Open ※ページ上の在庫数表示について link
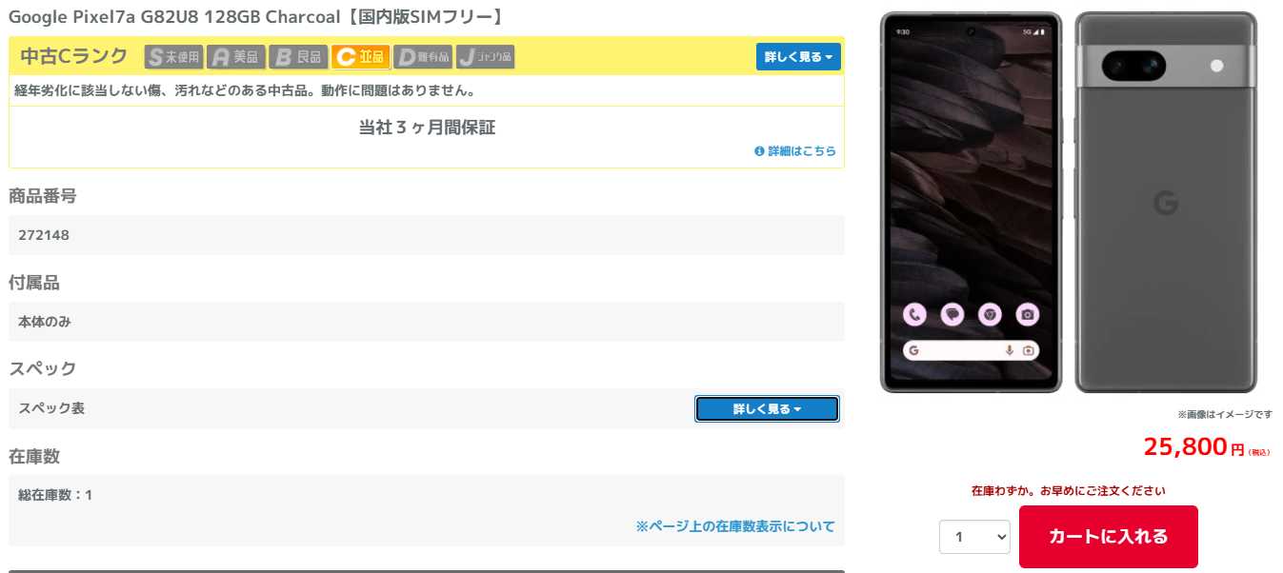This screenshot has width=1283, height=573. pos(734,526)
